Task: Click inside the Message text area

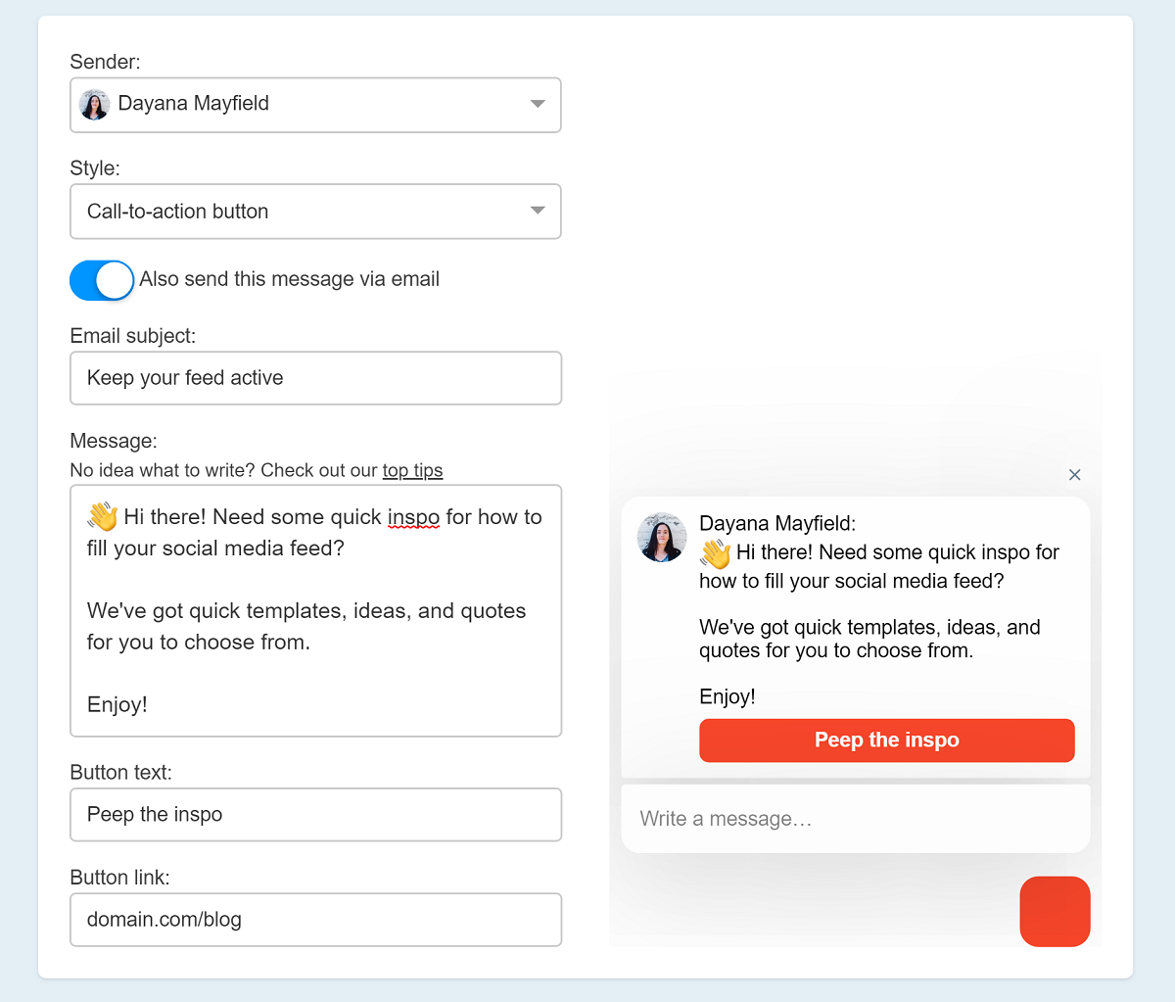Action: pyautogui.click(x=315, y=610)
